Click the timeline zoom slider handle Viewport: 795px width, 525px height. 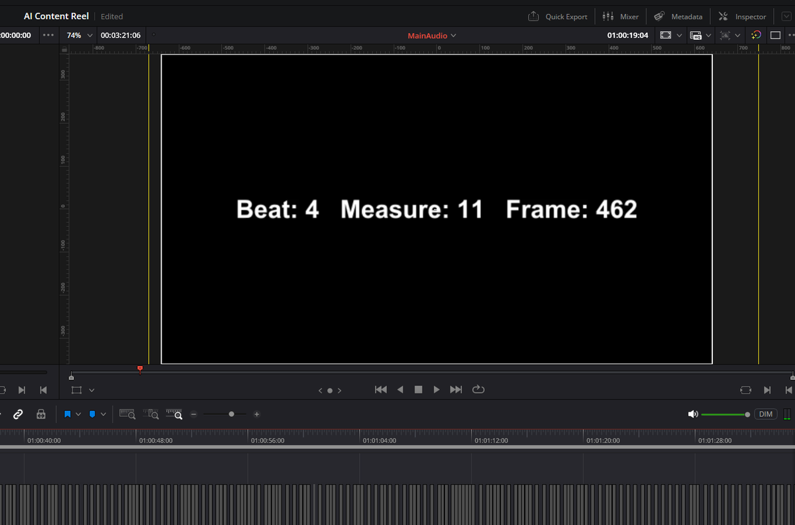[x=231, y=414]
